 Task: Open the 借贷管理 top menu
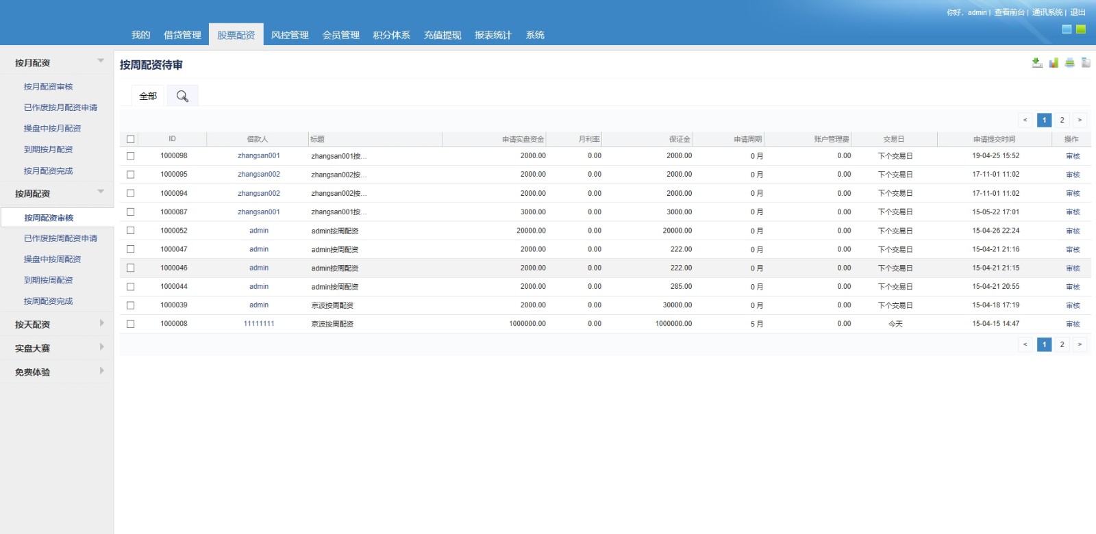pyautogui.click(x=182, y=35)
